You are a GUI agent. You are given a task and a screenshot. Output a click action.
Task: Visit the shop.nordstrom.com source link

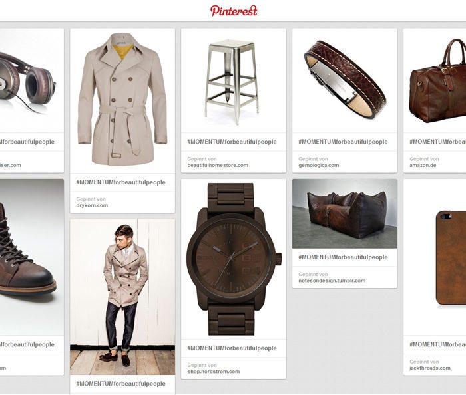point(214,372)
